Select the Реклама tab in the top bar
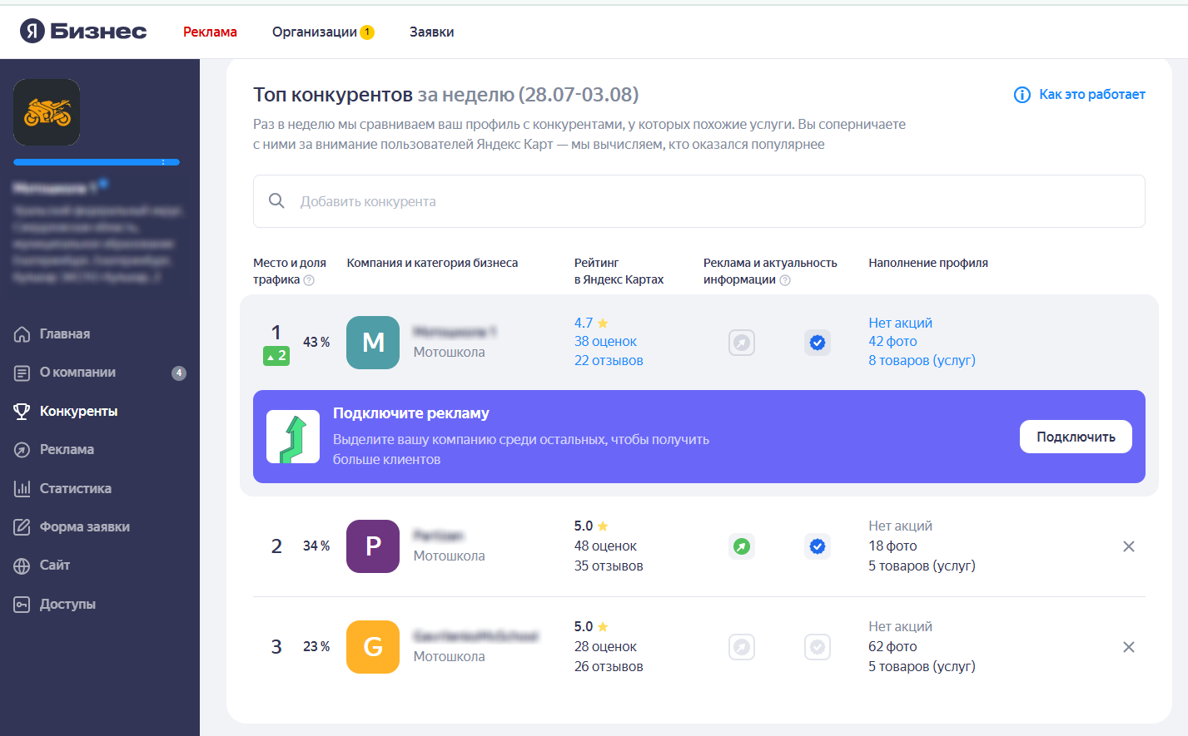The height and width of the screenshot is (736, 1188). [x=210, y=31]
